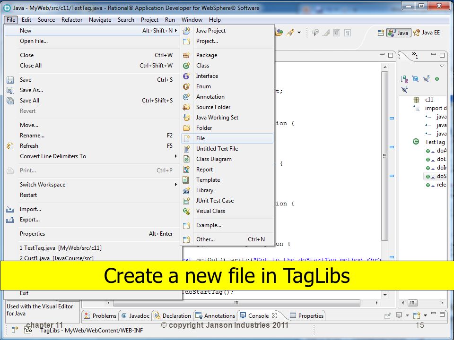Viewport: 454px width, 340px height.
Task: Click the Hide Fields icon in Outline
Action: [x=415, y=79]
